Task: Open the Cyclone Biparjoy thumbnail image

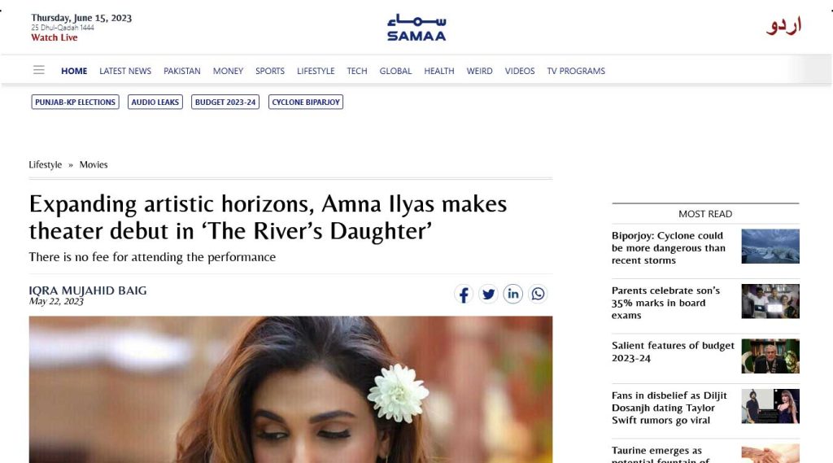Action: 770,246
